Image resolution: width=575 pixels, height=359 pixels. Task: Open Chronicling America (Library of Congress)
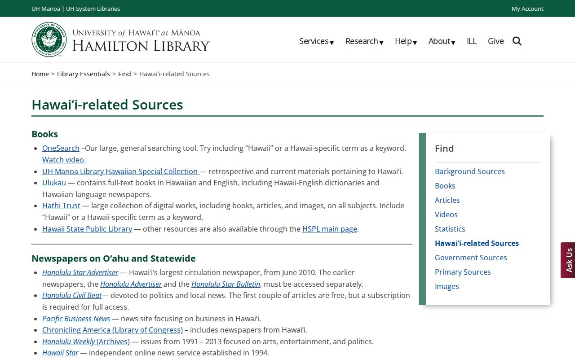(x=112, y=330)
